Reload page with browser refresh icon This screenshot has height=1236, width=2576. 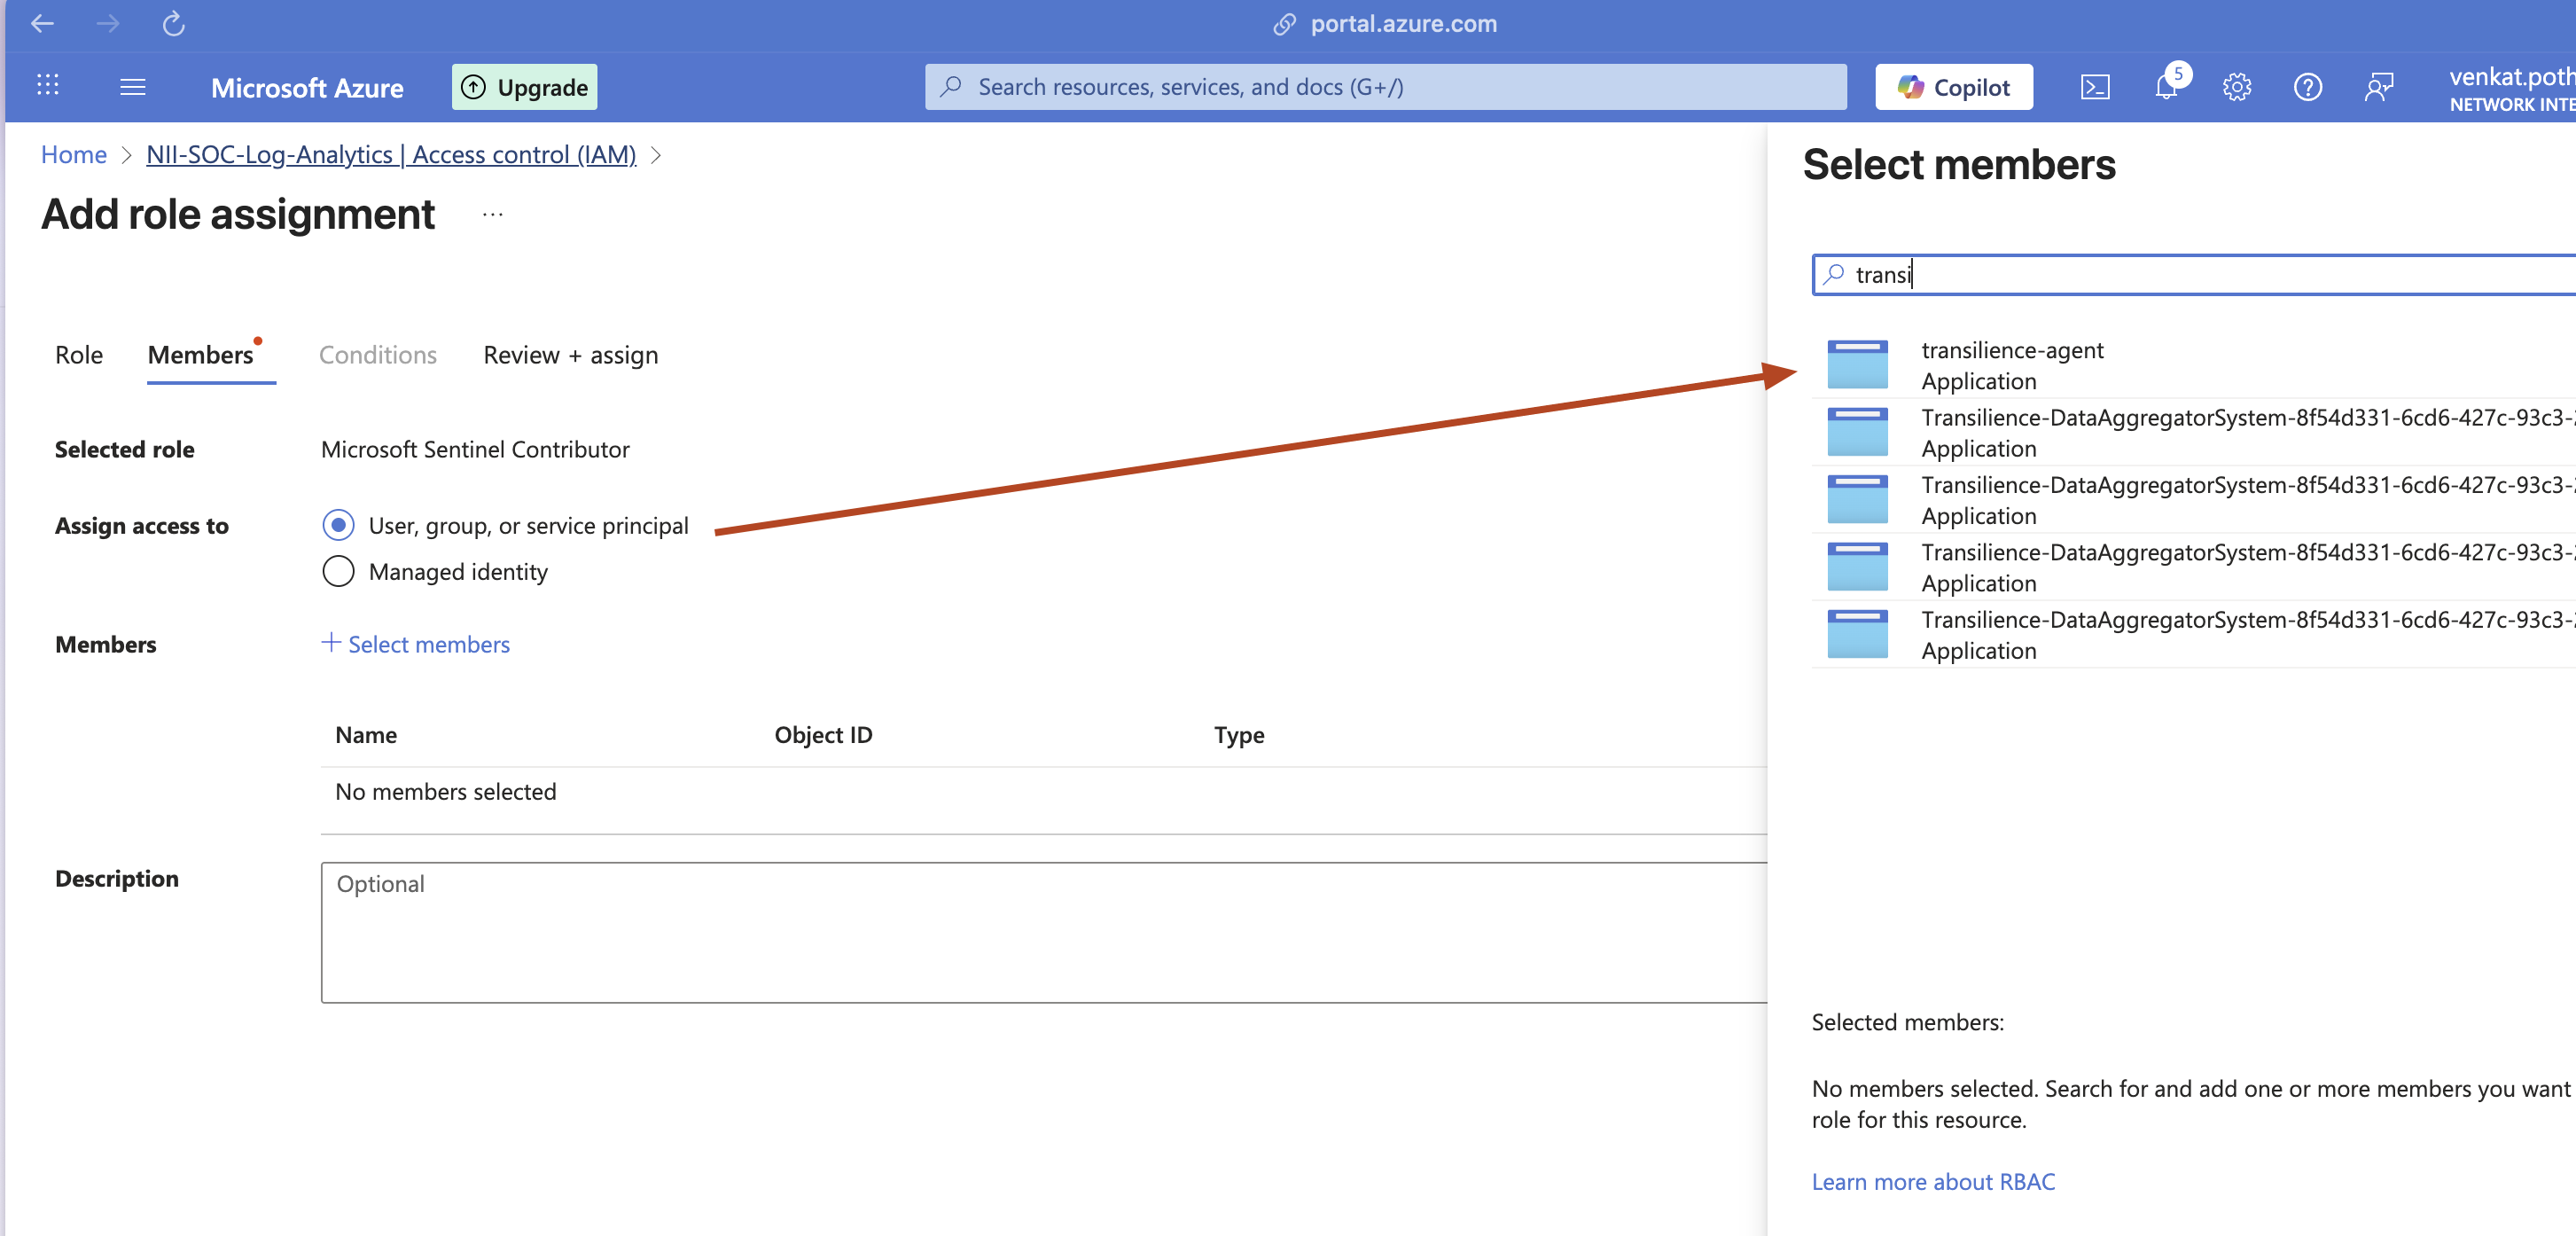coord(174,24)
